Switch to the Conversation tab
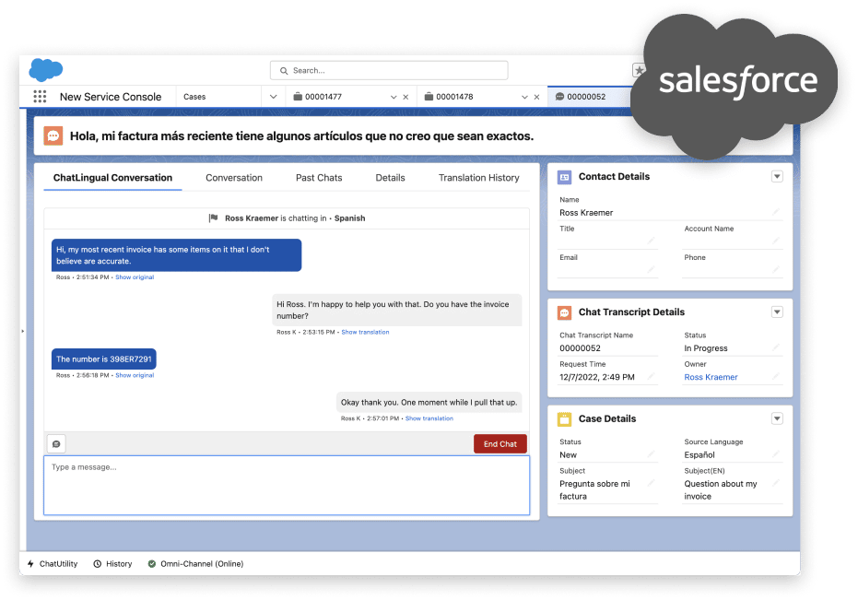 click(234, 177)
